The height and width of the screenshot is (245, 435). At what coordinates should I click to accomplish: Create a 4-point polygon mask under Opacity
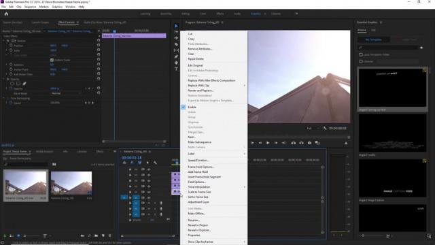[x=18, y=83]
